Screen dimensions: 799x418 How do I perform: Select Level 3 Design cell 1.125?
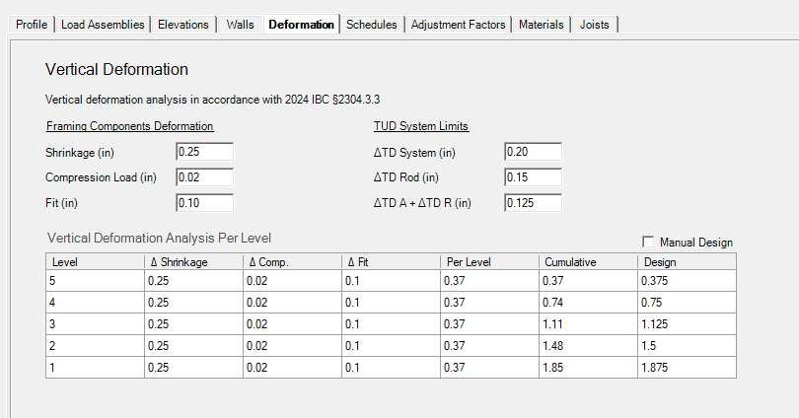point(687,323)
